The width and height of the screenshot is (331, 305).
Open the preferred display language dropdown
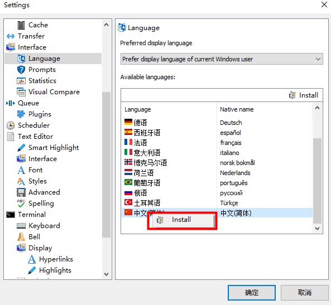pos(222,59)
